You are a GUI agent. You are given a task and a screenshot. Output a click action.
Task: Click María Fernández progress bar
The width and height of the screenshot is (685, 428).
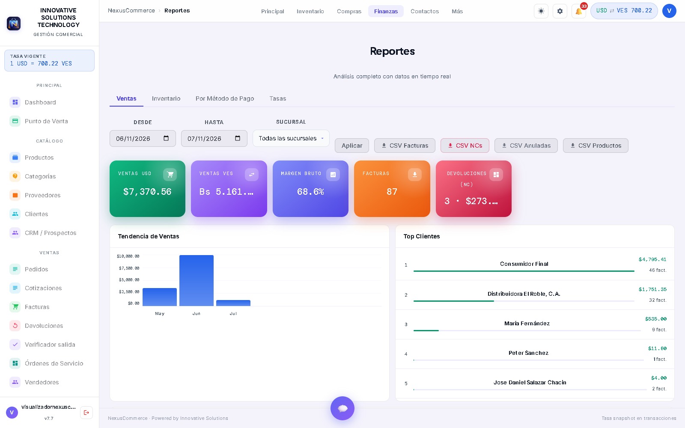pos(527,330)
